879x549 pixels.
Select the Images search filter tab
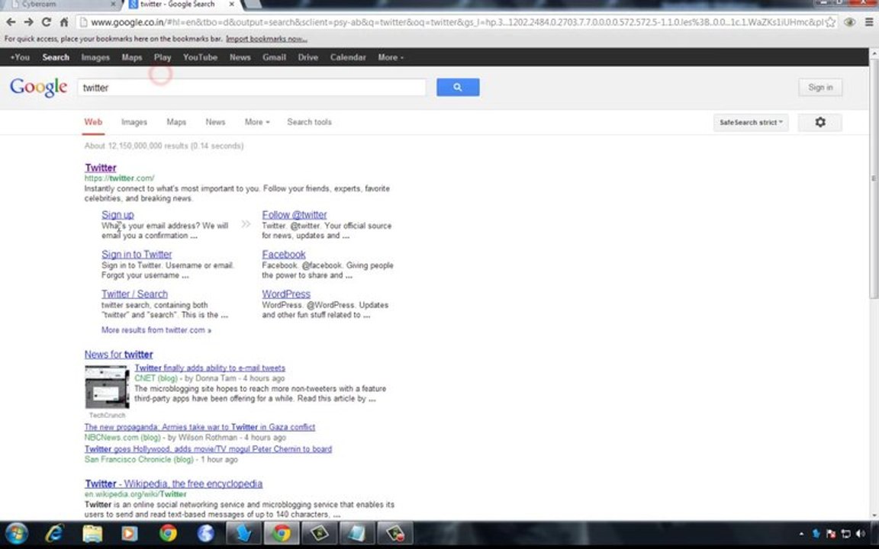[134, 122]
